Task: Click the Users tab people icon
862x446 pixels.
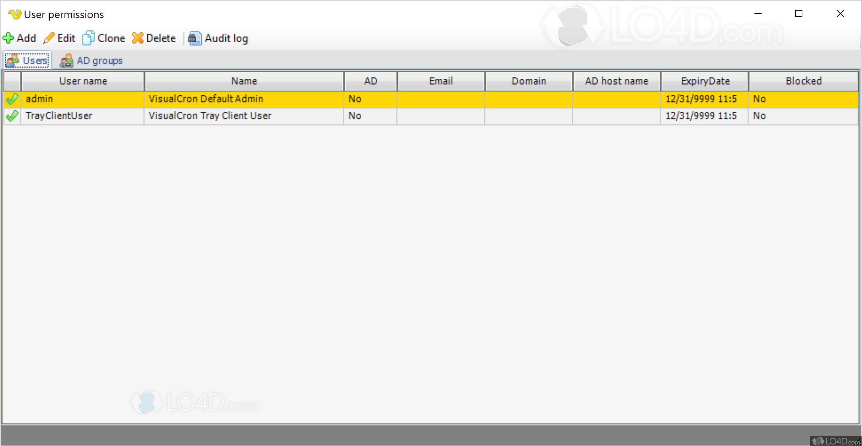Action: click(x=13, y=60)
